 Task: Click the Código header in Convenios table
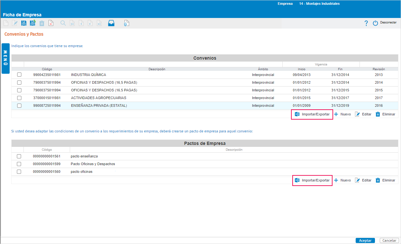[47, 69]
